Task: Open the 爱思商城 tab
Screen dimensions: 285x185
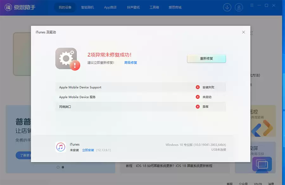Action: tap(175, 8)
